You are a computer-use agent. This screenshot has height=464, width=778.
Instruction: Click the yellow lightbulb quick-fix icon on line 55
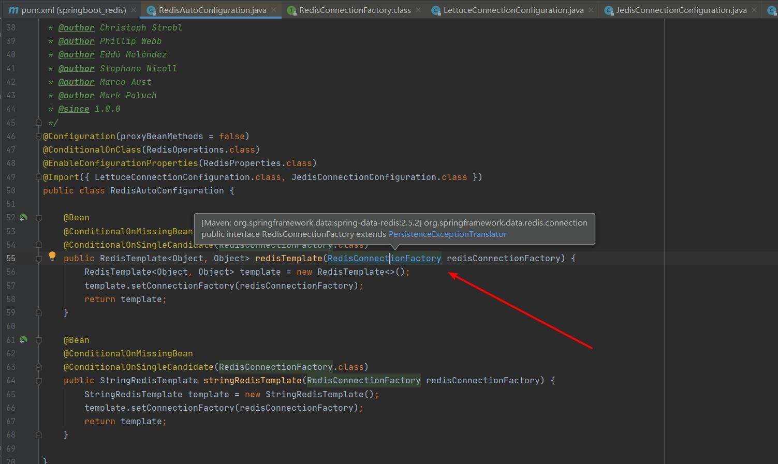point(52,256)
